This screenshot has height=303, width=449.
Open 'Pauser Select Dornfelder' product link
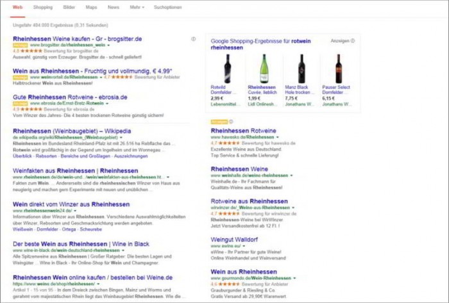click(x=336, y=90)
